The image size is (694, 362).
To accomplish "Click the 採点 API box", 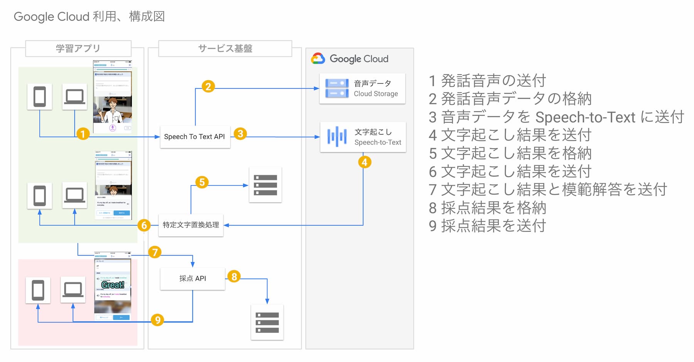I will (x=192, y=278).
